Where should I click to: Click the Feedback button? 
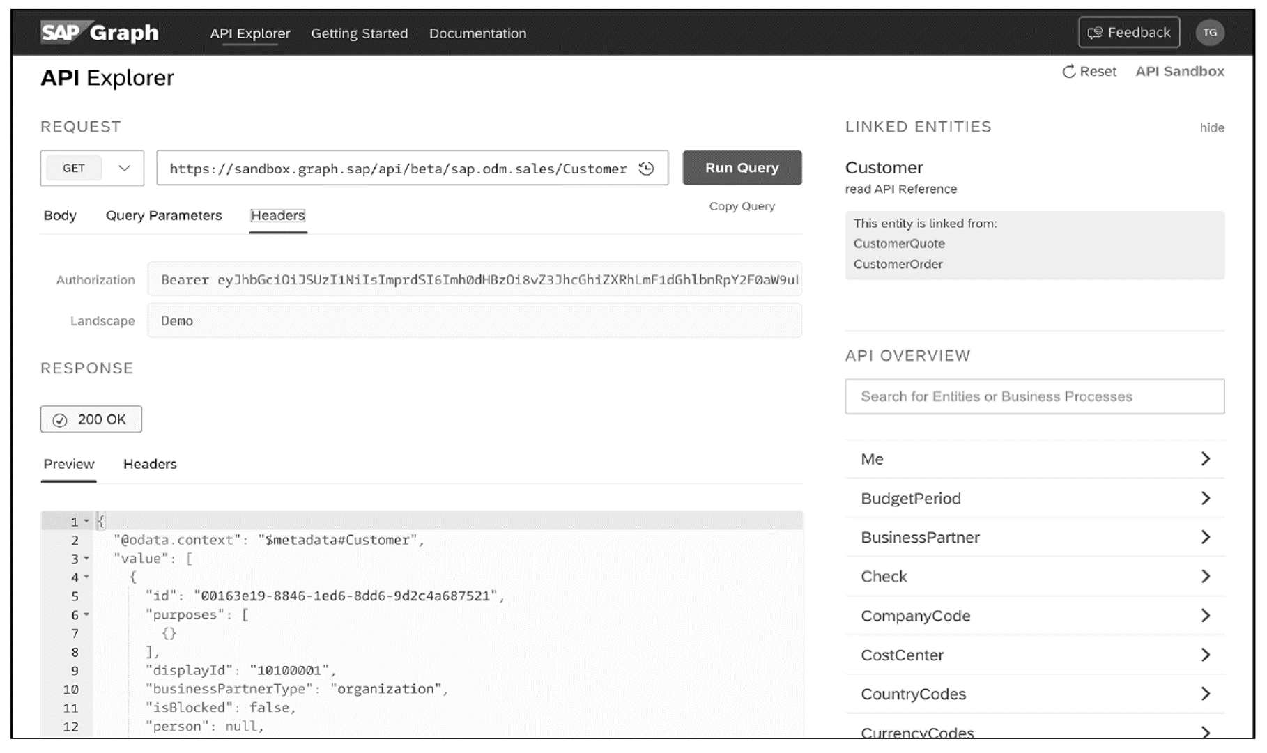point(1129,33)
